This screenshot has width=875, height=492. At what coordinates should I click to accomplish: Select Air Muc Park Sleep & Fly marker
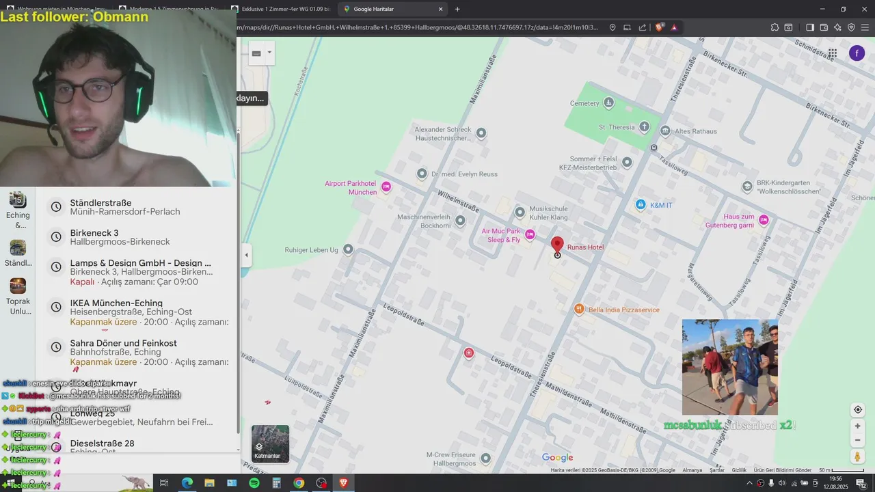[530, 235]
